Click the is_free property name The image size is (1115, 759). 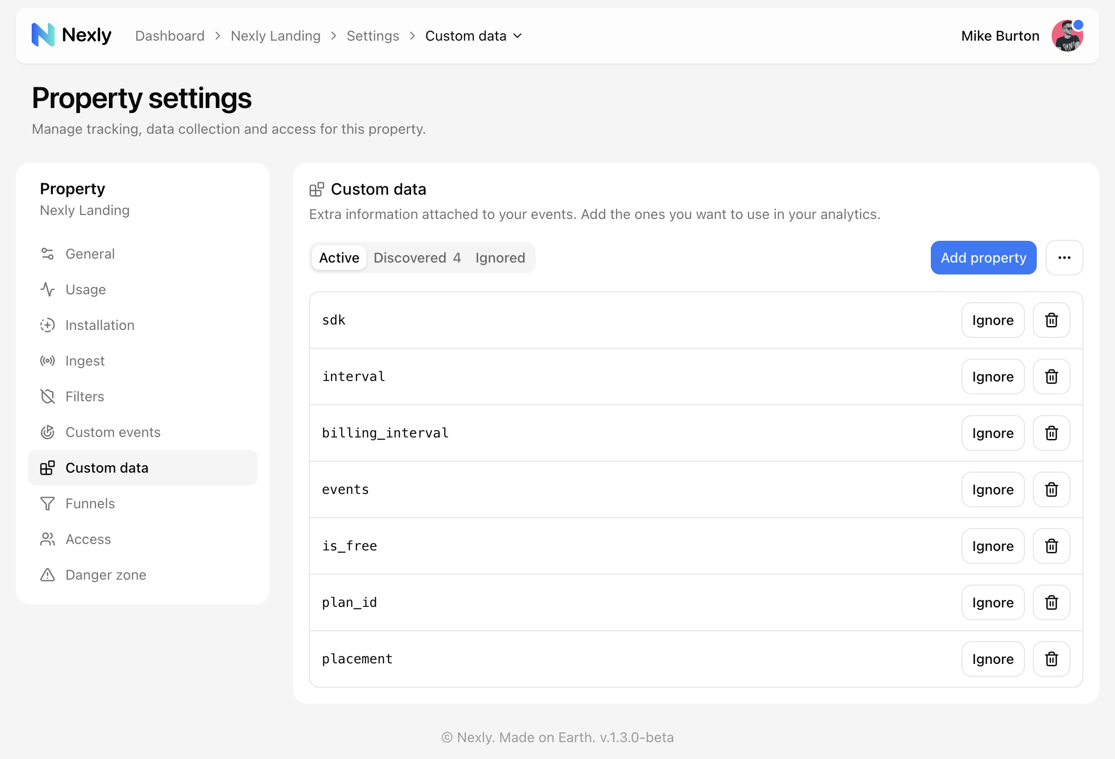[x=350, y=546]
